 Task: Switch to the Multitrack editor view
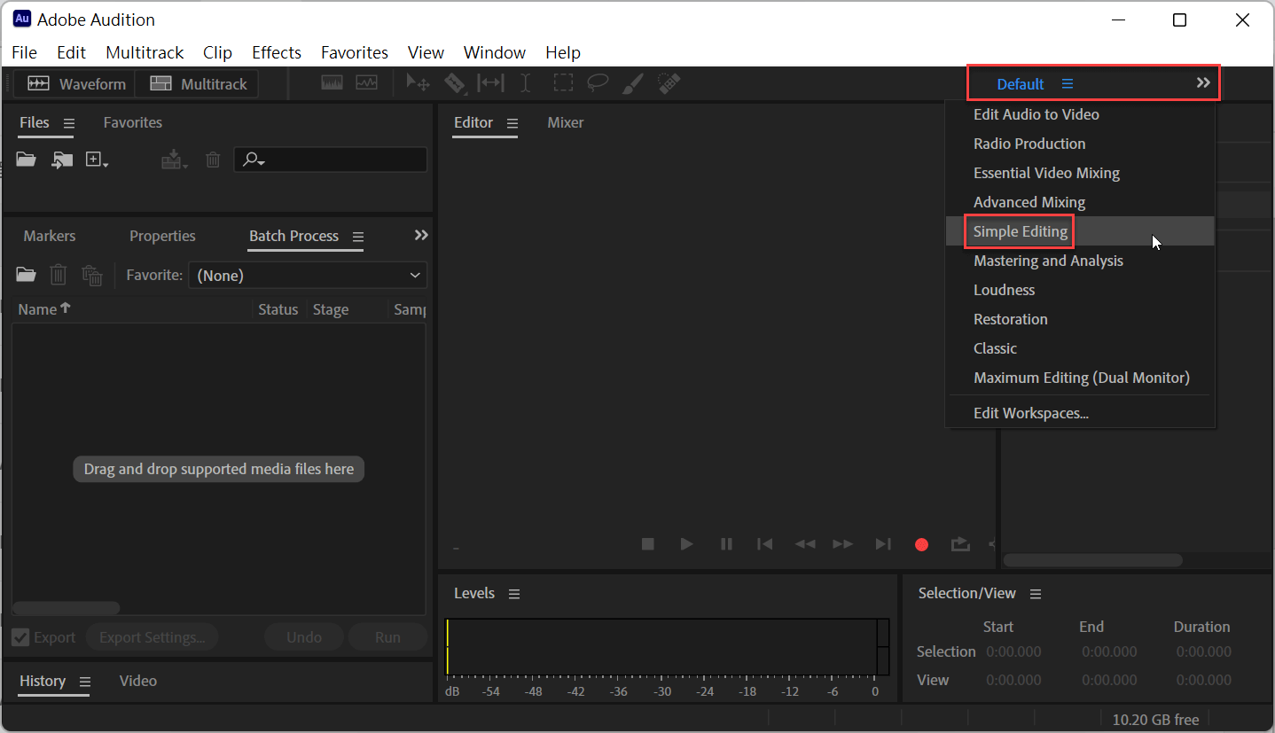[x=198, y=84]
